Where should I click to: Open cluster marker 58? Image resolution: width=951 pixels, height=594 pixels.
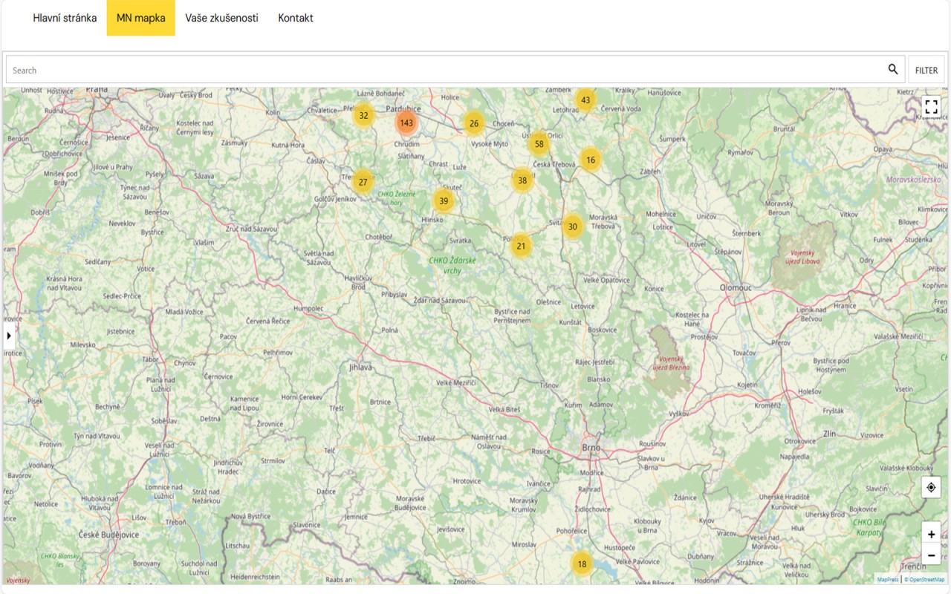[x=539, y=144]
